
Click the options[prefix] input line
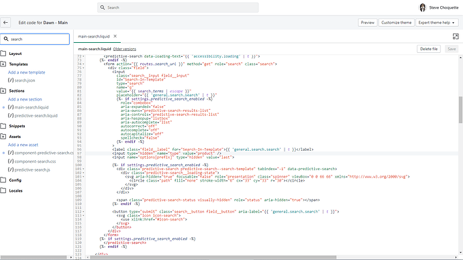pos(173,157)
